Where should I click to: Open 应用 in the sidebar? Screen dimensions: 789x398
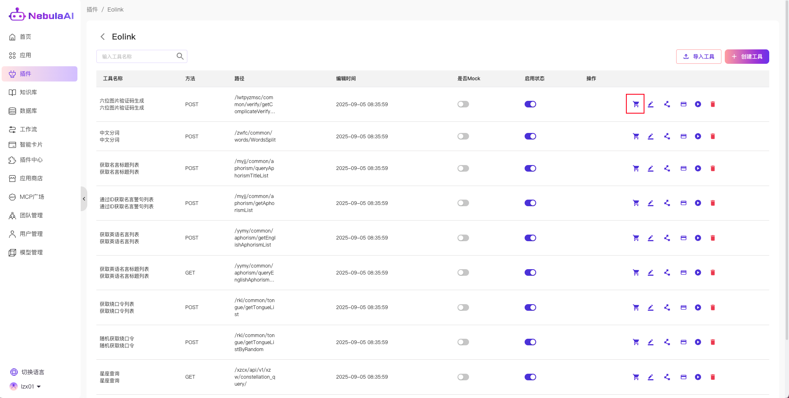(x=40, y=55)
